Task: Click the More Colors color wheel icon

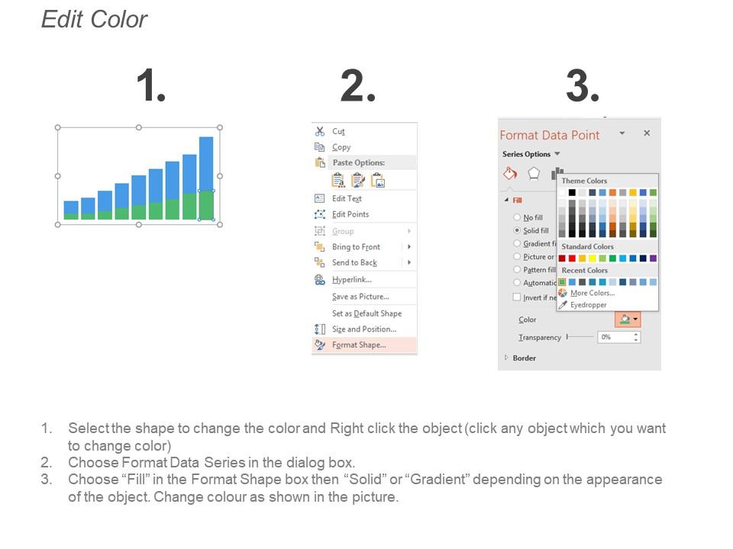Action: click(x=563, y=293)
